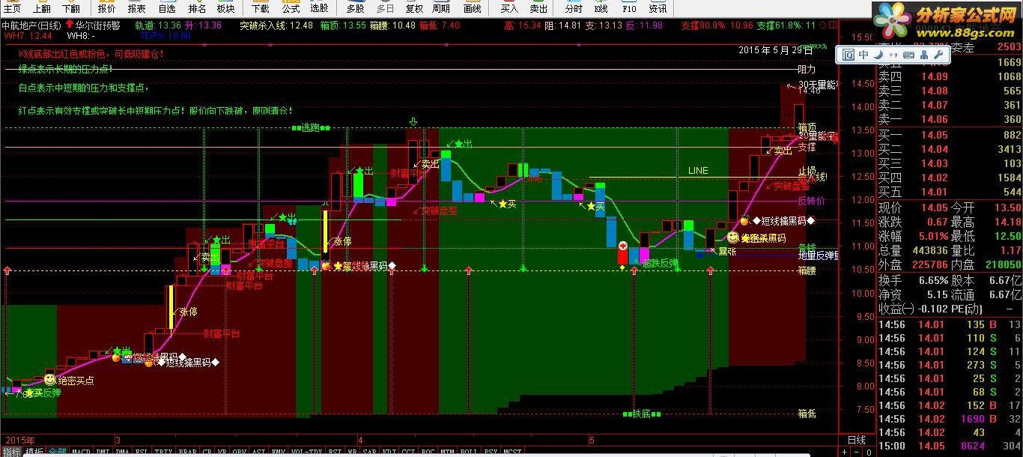The height and width of the screenshot is (457, 1023).
Task: Click the smiley 绝密买点 marker on chart
Action: [50, 379]
